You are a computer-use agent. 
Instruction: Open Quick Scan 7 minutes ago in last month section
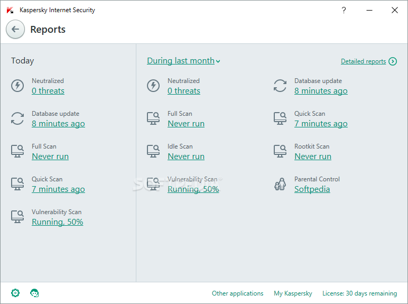pos(321,124)
